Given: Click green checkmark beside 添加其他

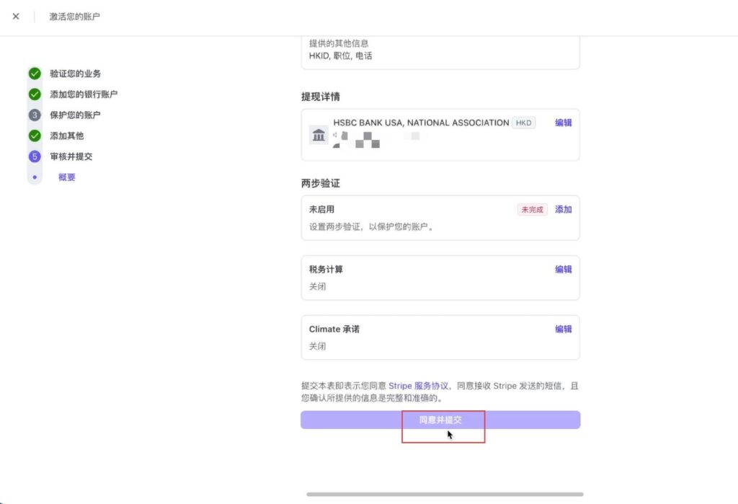Looking at the screenshot, I should coord(35,136).
